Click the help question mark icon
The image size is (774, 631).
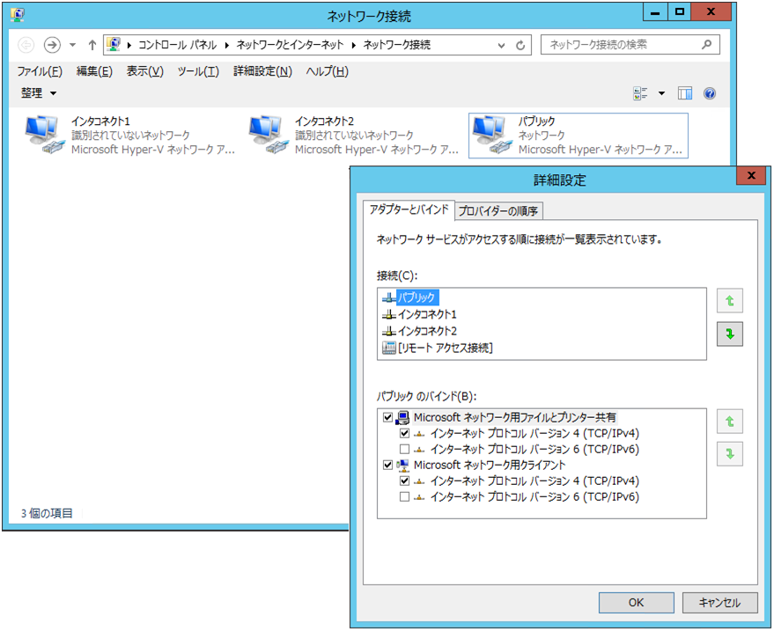(710, 93)
